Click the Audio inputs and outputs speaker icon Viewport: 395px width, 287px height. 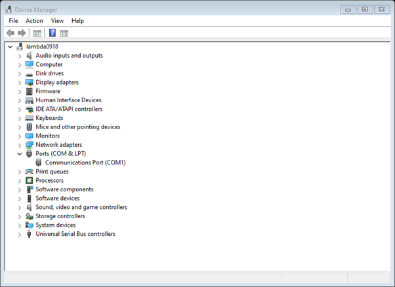(30, 55)
